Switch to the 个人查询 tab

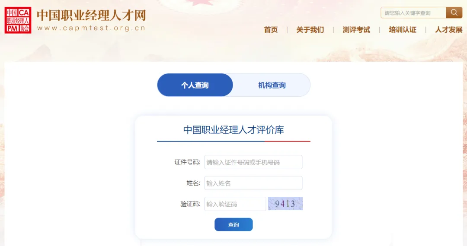(195, 85)
